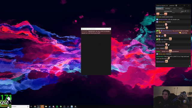Open Steam from the taskbar
This screenshot has height=108, width=192.
[x=49, y=106]
